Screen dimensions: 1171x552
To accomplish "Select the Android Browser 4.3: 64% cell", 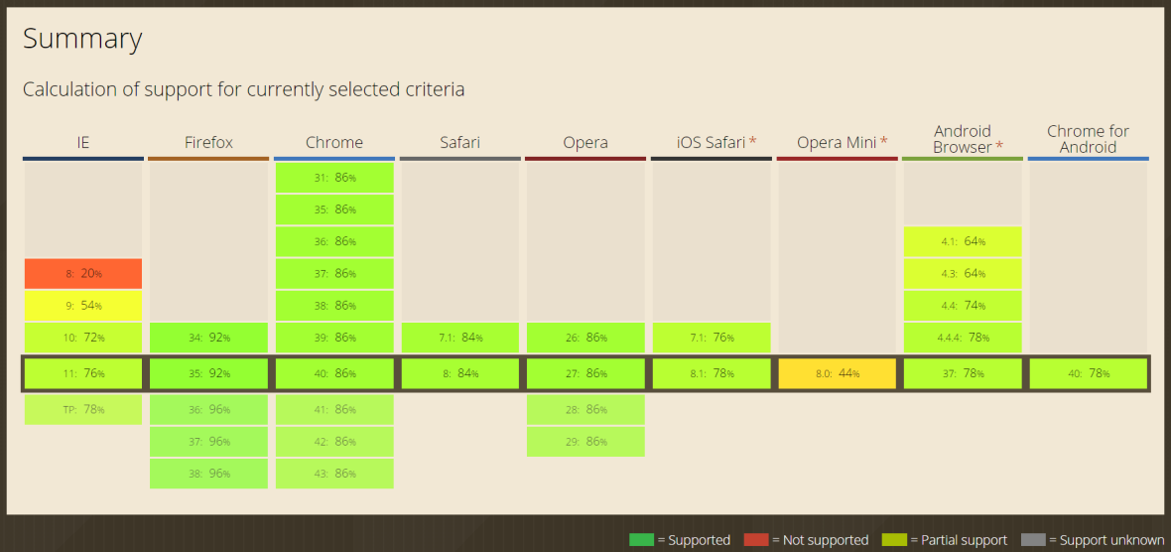I will click(x=963, y=273).
